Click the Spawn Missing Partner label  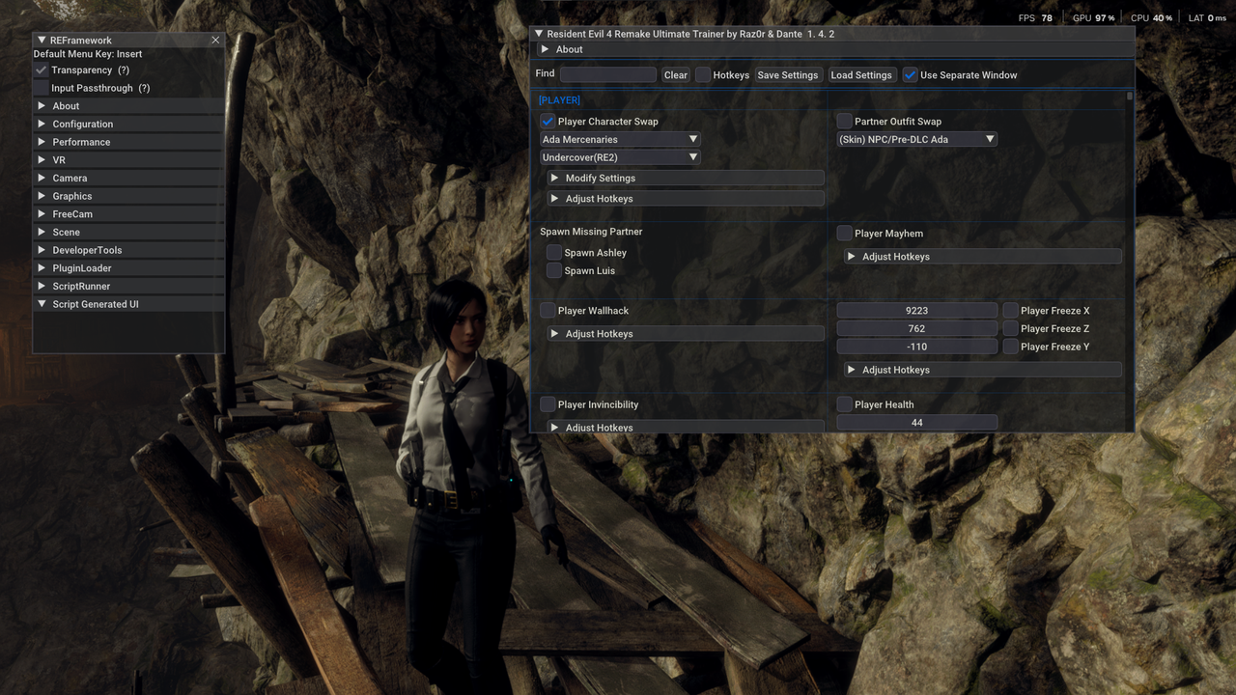591,232
